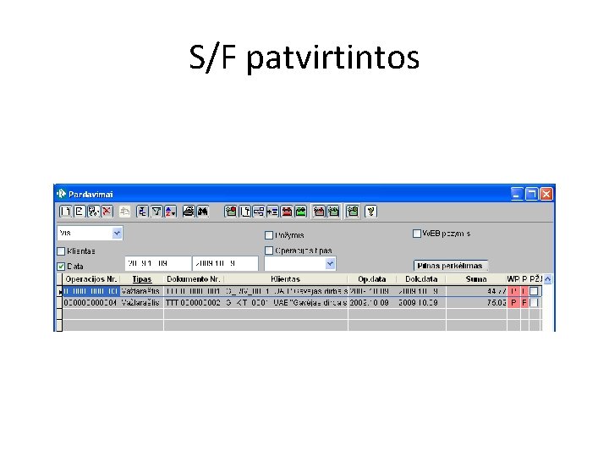The height and width of the screenshot is (457, 609).
Task: Sort by Tipas column header
Action: tap(142, 279)
